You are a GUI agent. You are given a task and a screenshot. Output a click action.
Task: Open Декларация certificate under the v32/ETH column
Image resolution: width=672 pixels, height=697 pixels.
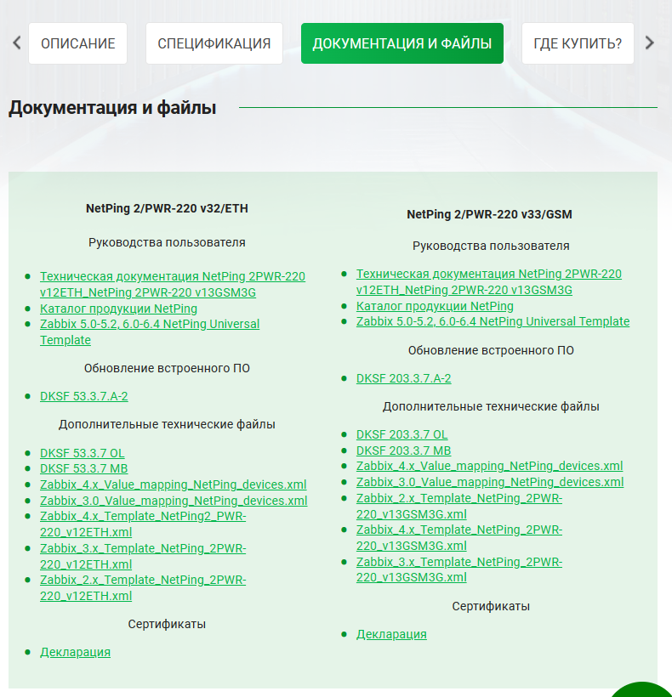[x=75, y=652]
